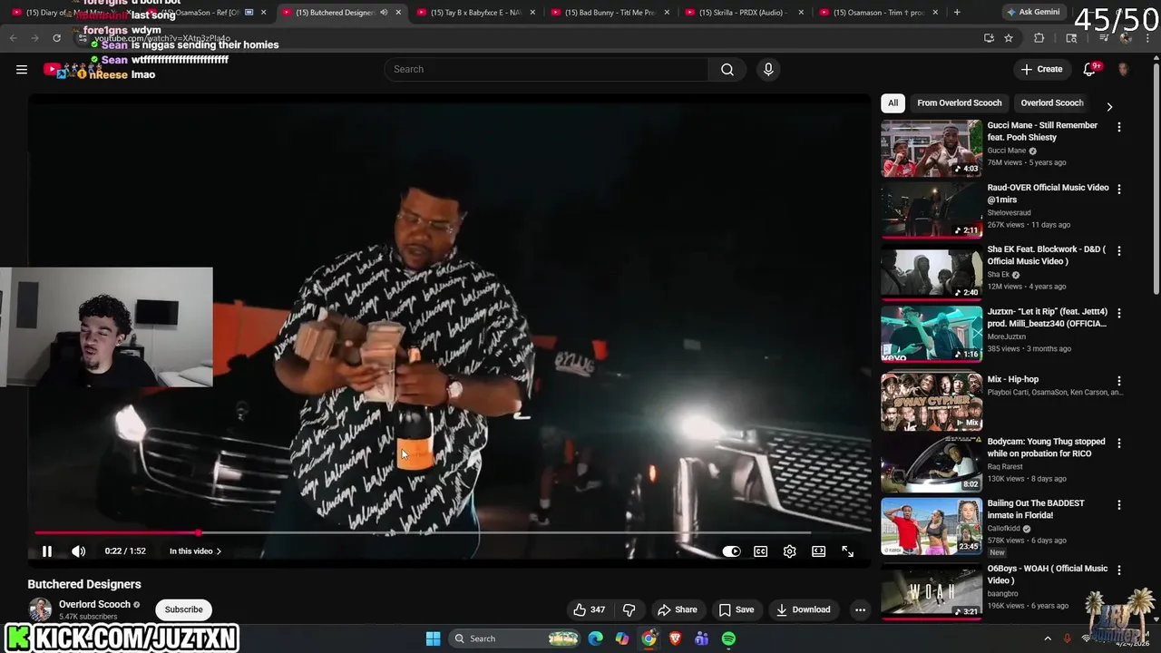
Task: Expand the In this video chapters
Action: [195, 551]
